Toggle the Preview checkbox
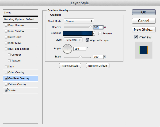The image size is (160, 127). click(136, 37)
